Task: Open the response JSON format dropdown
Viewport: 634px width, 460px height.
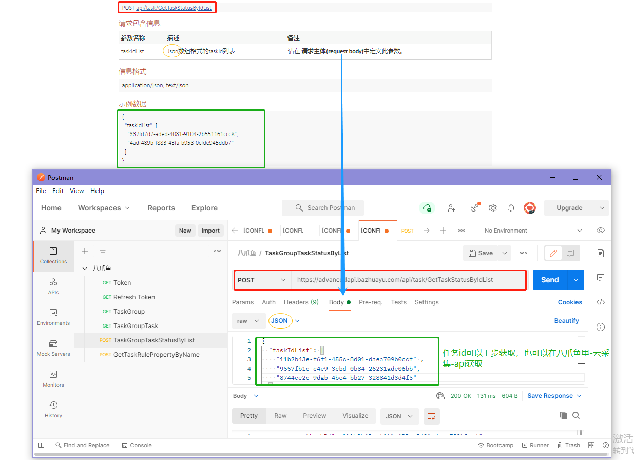Action: [x=399, y=416]
